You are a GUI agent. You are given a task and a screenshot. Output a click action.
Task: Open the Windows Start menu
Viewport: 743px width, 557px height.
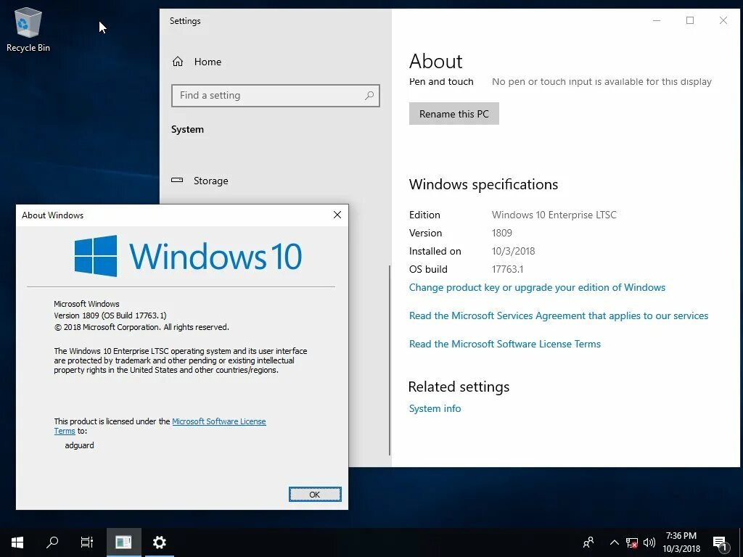coord(17,542)
